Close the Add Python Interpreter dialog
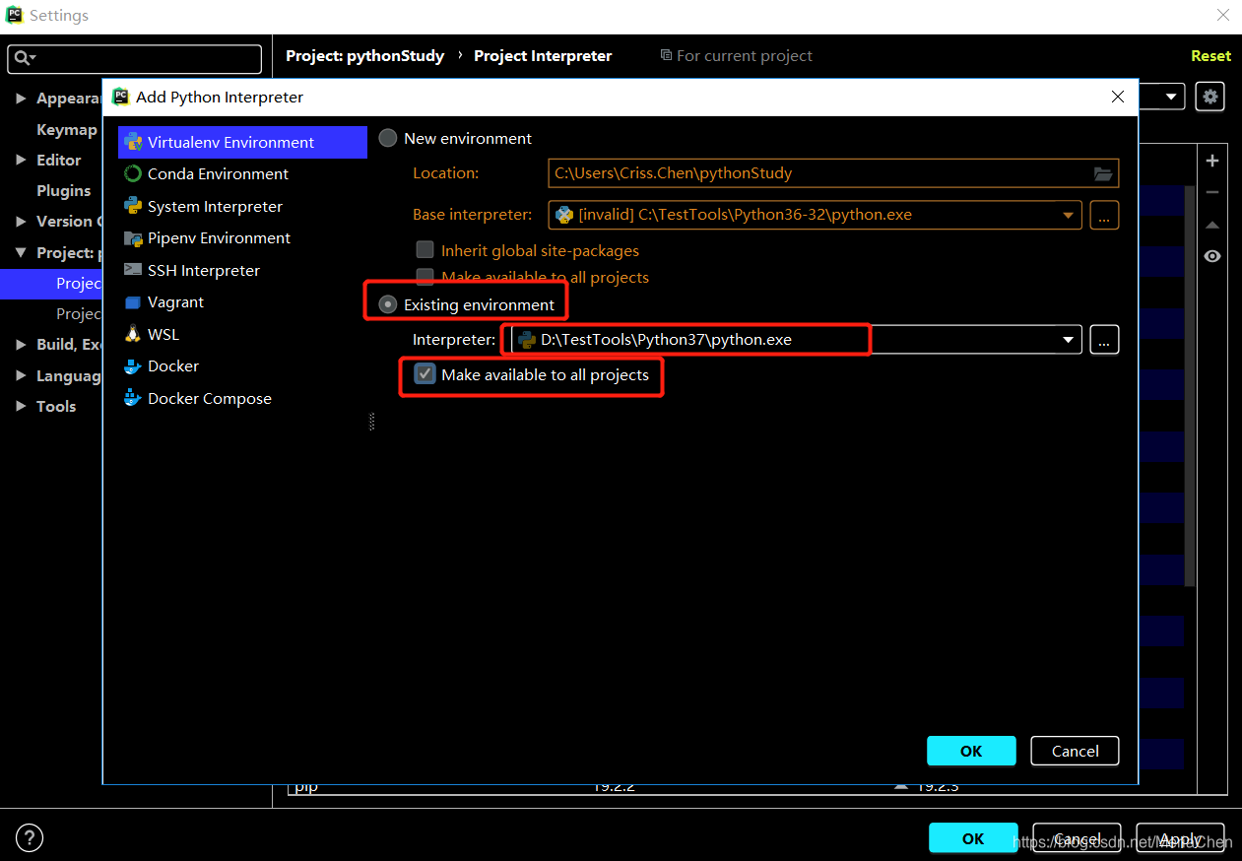 (x=1118, y=97)
